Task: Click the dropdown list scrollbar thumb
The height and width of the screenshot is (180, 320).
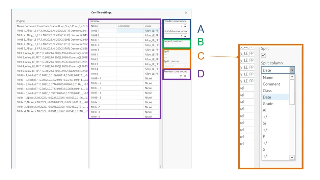Action: tap(292, 92)
